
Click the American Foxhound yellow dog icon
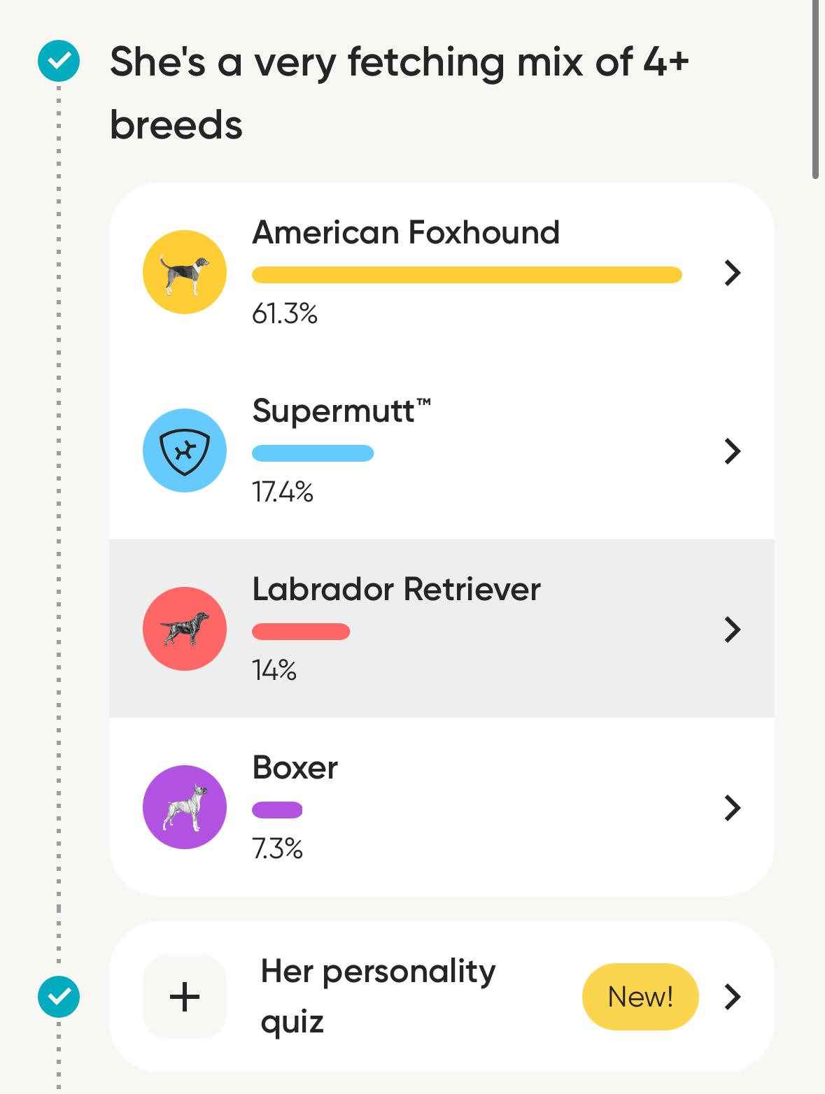click(x=184, y=272)
